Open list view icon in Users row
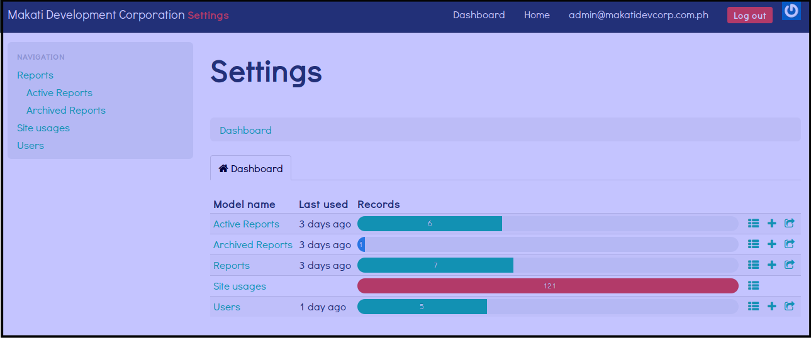Screen dimensions: 811x338 (754, 306)
